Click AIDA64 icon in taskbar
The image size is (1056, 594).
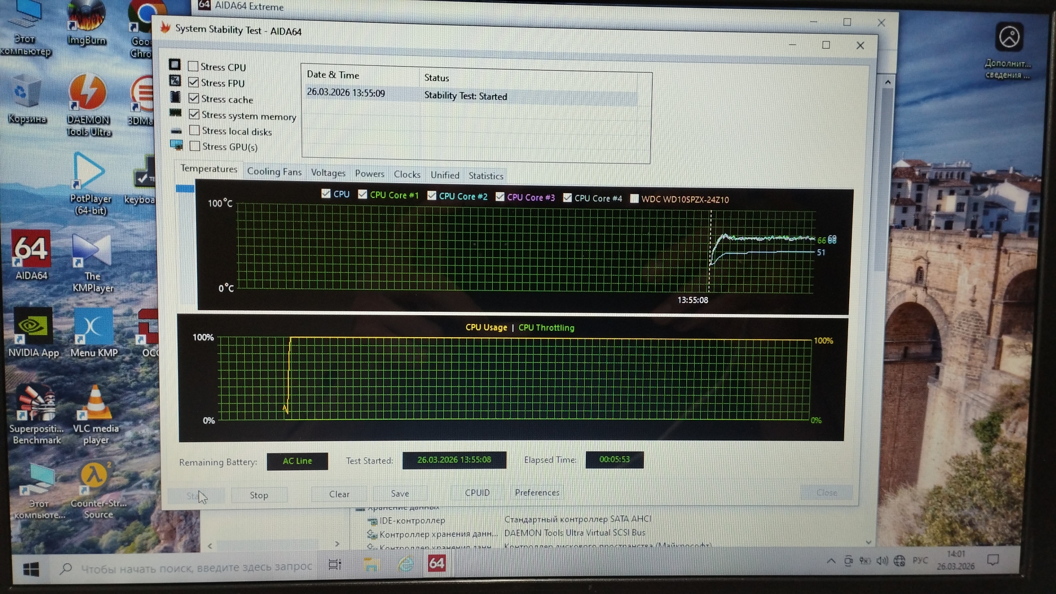click(436, 563)
